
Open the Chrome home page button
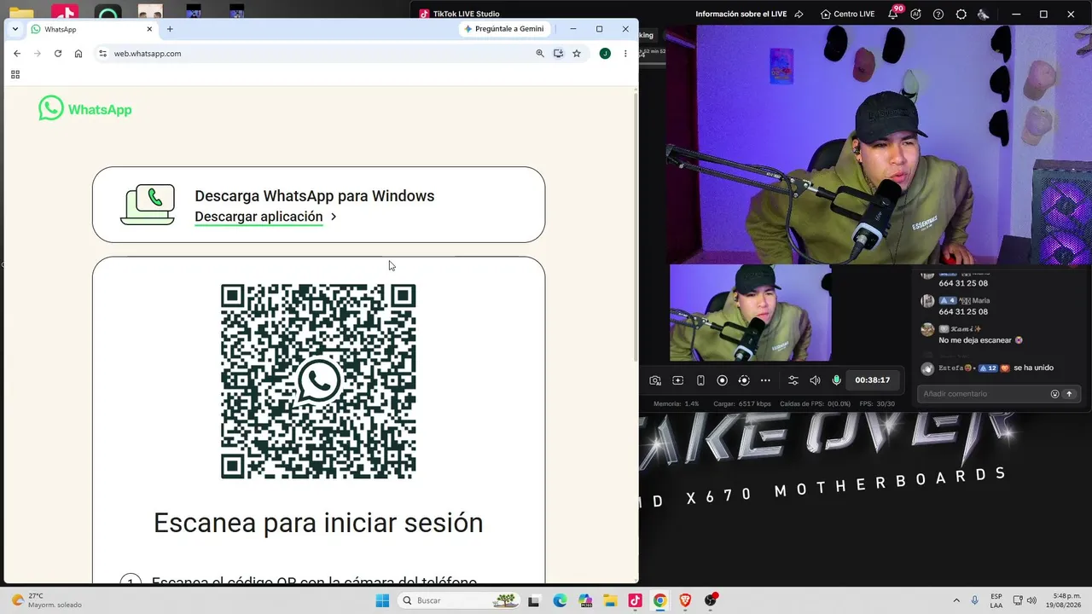pos(78,53)
